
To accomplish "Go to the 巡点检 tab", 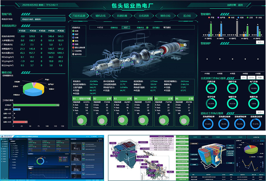I will click(x=187, y=16).
